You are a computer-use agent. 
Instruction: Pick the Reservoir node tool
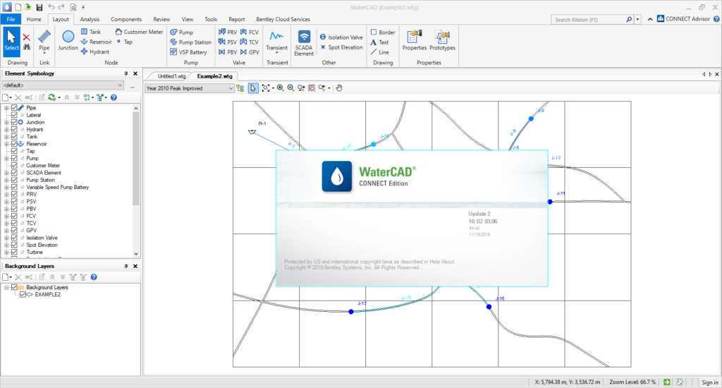tap(96, 42)
